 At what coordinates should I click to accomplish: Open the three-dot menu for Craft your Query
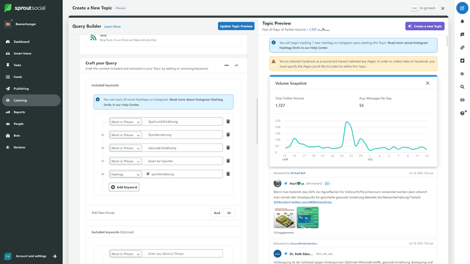(226, 65)
